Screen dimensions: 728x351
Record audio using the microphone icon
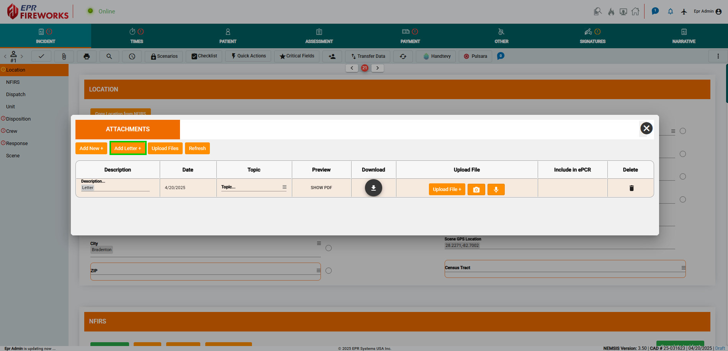point(496,189)
